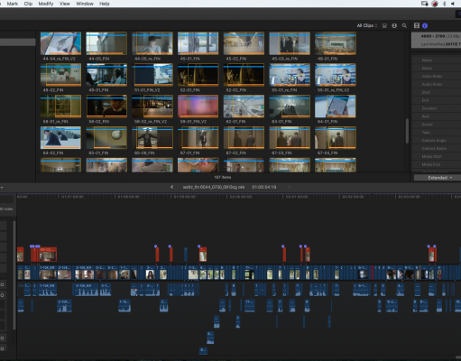Open the Help menu

pyautogui.click(x=105, y=4)
